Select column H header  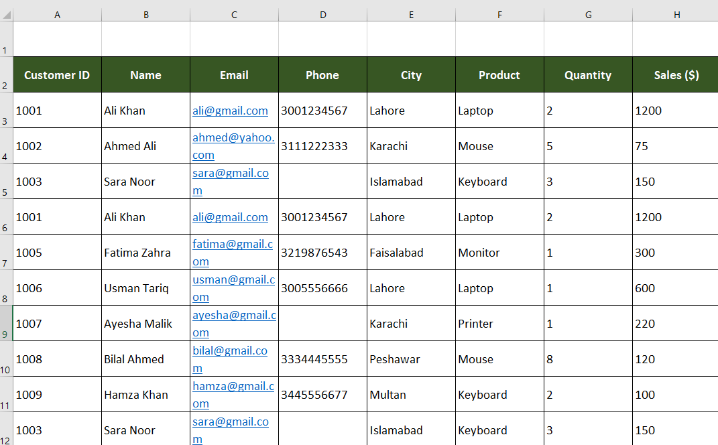coord(675,15)
